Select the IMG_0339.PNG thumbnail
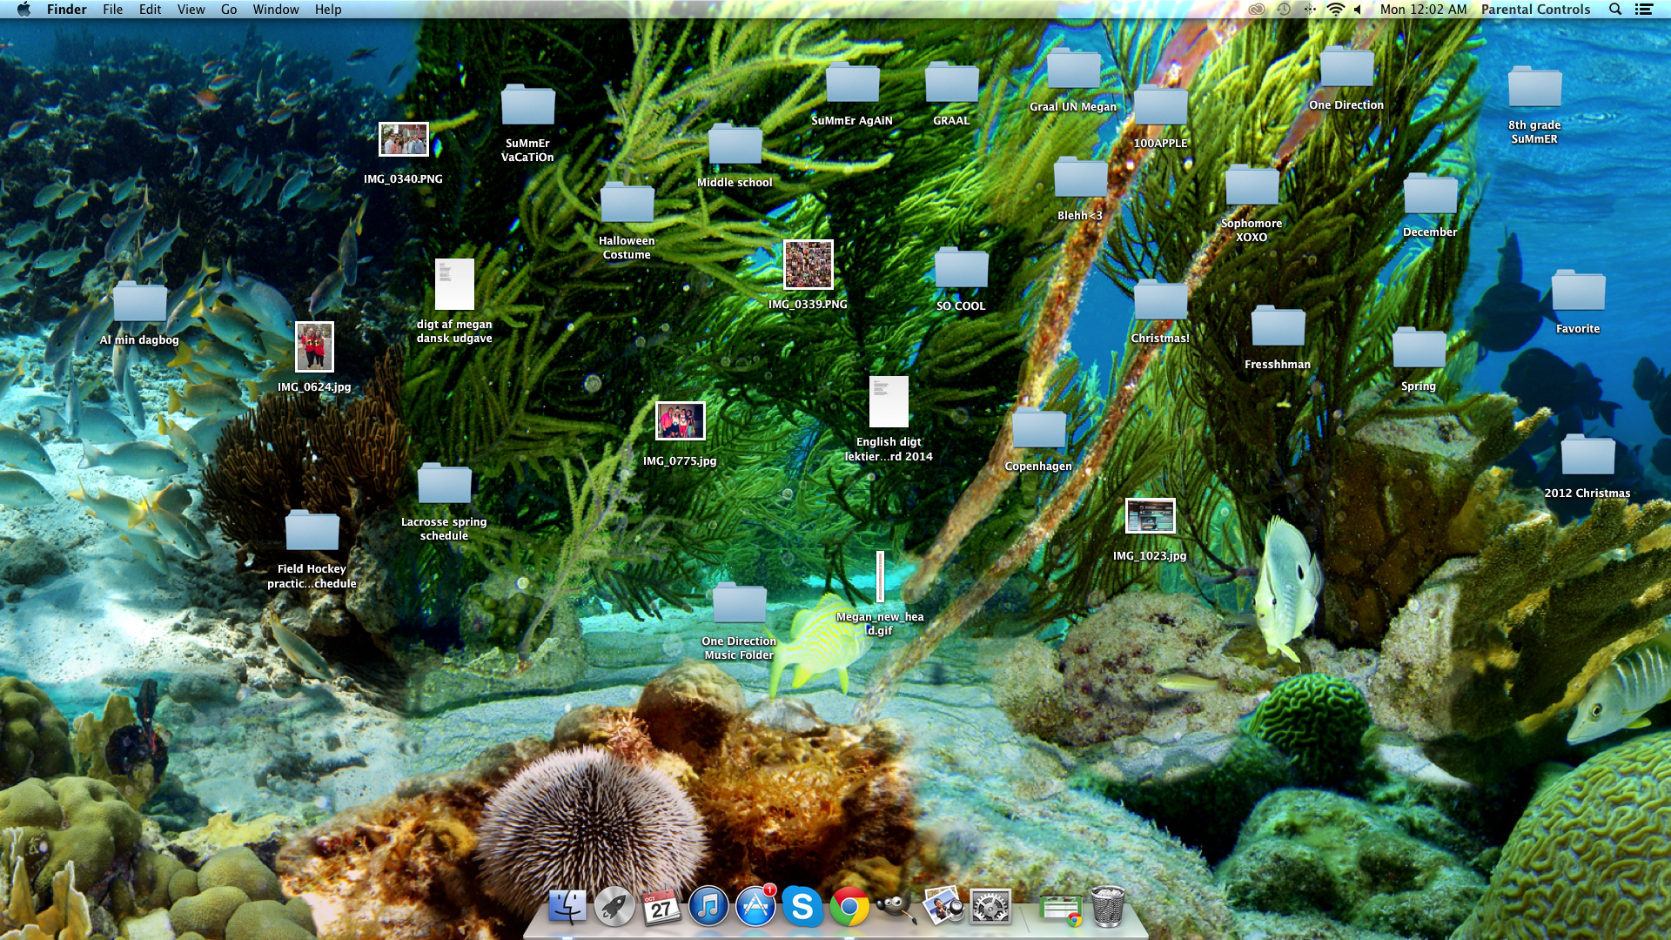The height and width of the screenshot is (940, 1671). tap(808, 265)
